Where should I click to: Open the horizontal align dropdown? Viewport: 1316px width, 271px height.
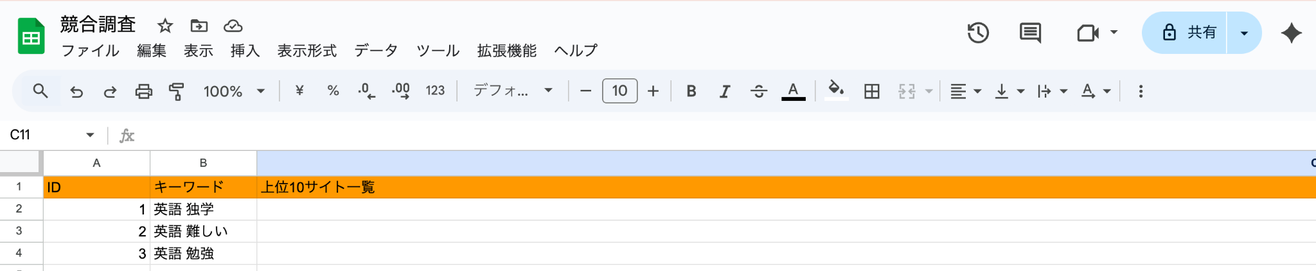(965, 91)
